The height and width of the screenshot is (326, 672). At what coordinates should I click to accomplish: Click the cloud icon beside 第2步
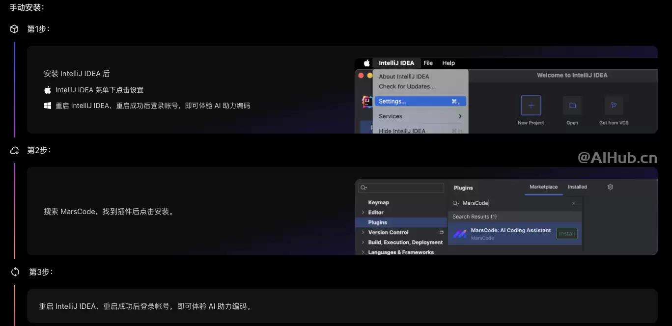(x=14, y=150)
